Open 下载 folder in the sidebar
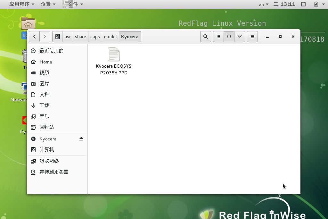The width and height of the screenshot is (328, 219). coord(44,105)
